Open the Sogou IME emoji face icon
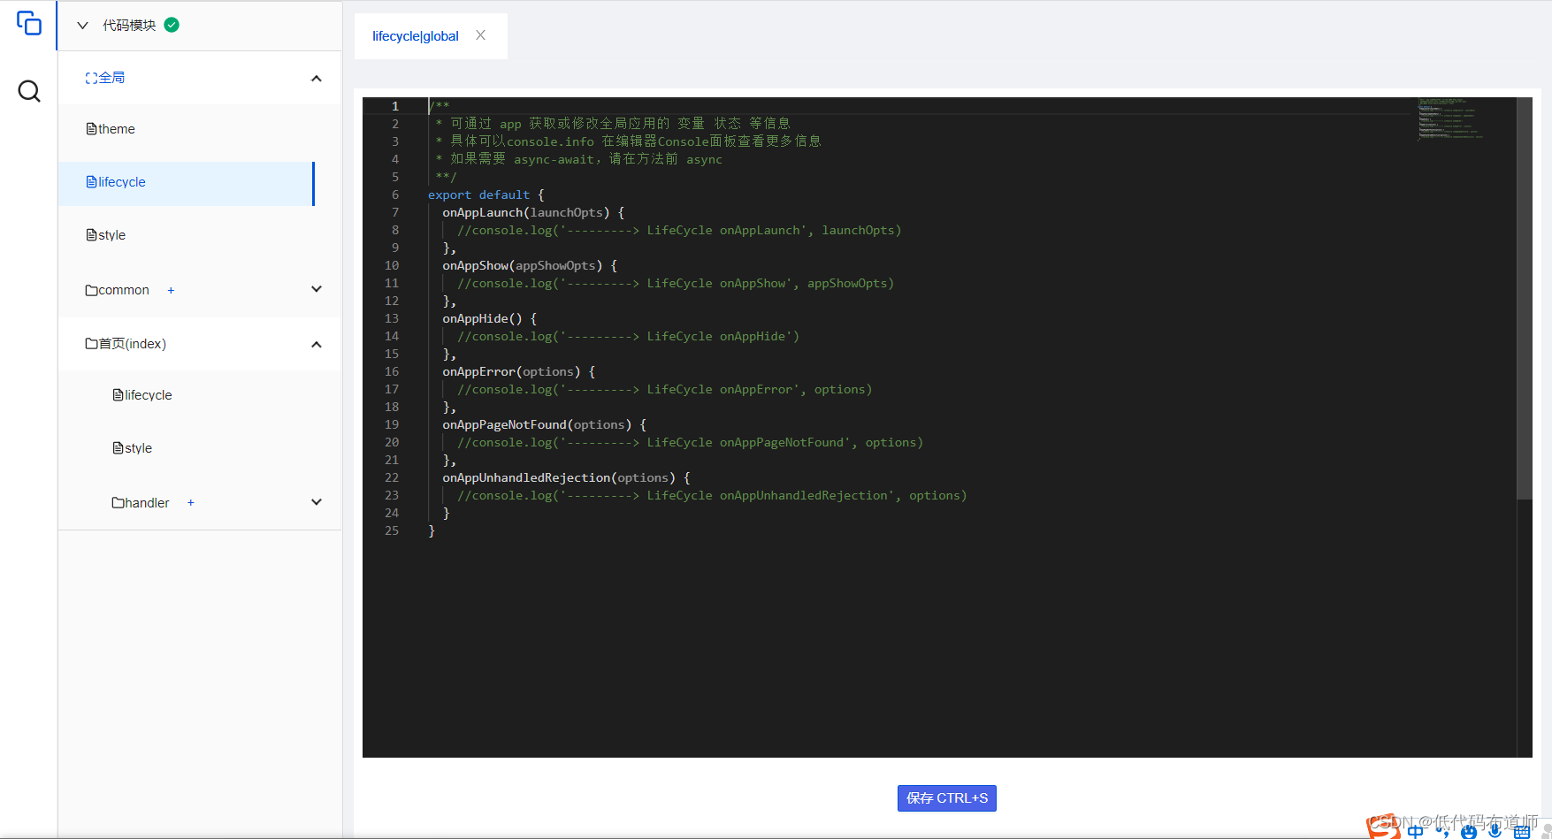Viewport: 1552px width, 839px height. (1469, 832)
